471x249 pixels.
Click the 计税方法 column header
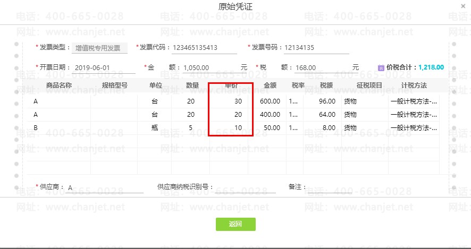tap(414, 85)
